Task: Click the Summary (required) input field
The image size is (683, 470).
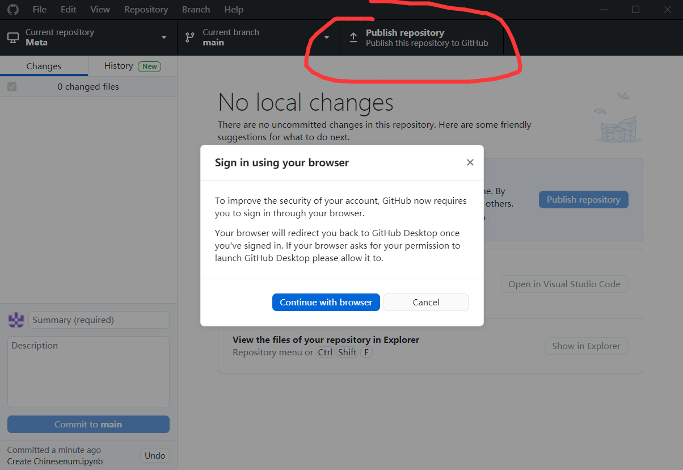Action: click(x=99, y=320)
